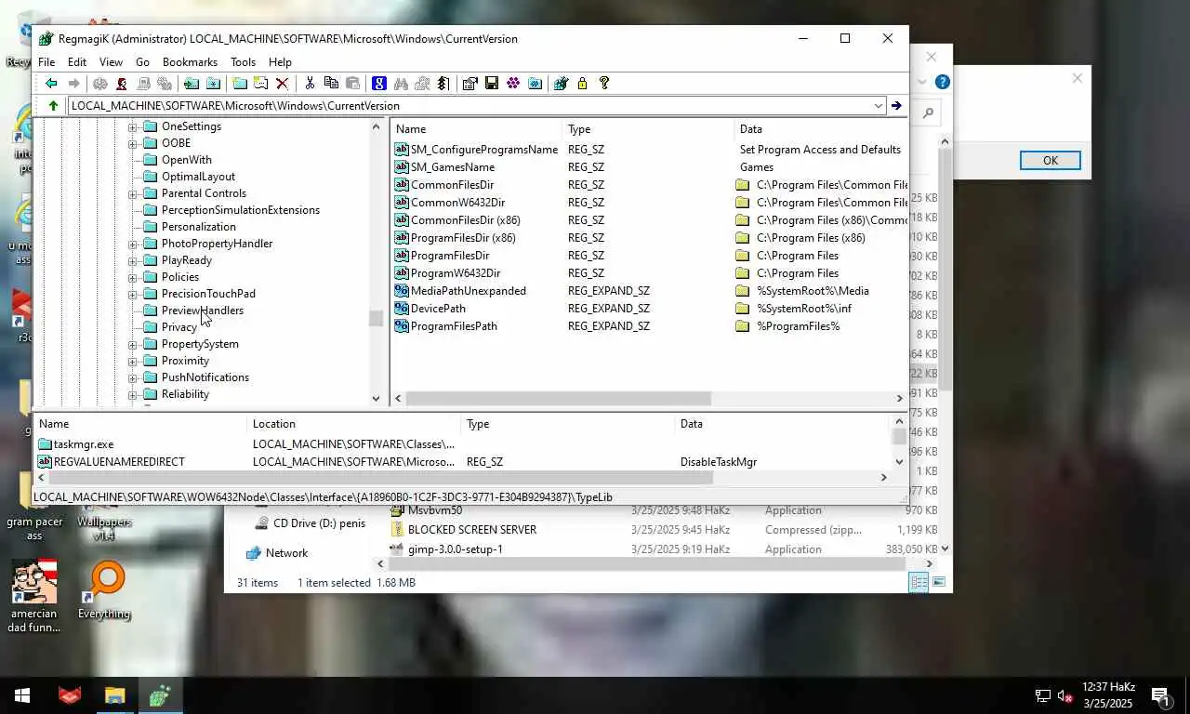Image resolution: width=1190 pixels, height=714 pixels.
Task: Click Location column header in results pane
Action: click(354, 424)
